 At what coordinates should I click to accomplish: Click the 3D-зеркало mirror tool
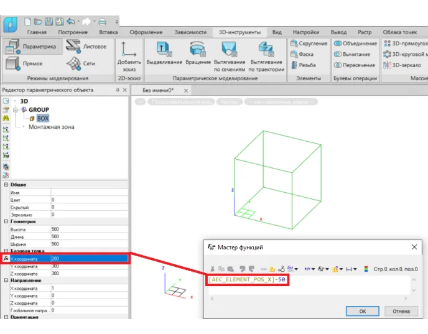coord(402,65)
